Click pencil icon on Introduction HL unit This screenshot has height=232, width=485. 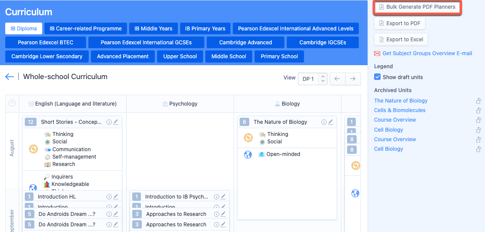[116, 196]
